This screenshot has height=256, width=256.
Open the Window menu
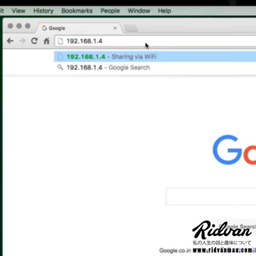[x=139, y=11]
